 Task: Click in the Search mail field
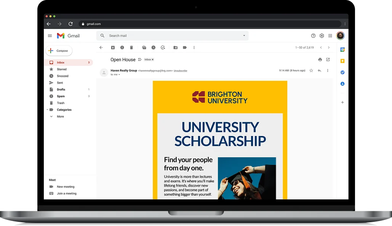click(x=173, y=36)
